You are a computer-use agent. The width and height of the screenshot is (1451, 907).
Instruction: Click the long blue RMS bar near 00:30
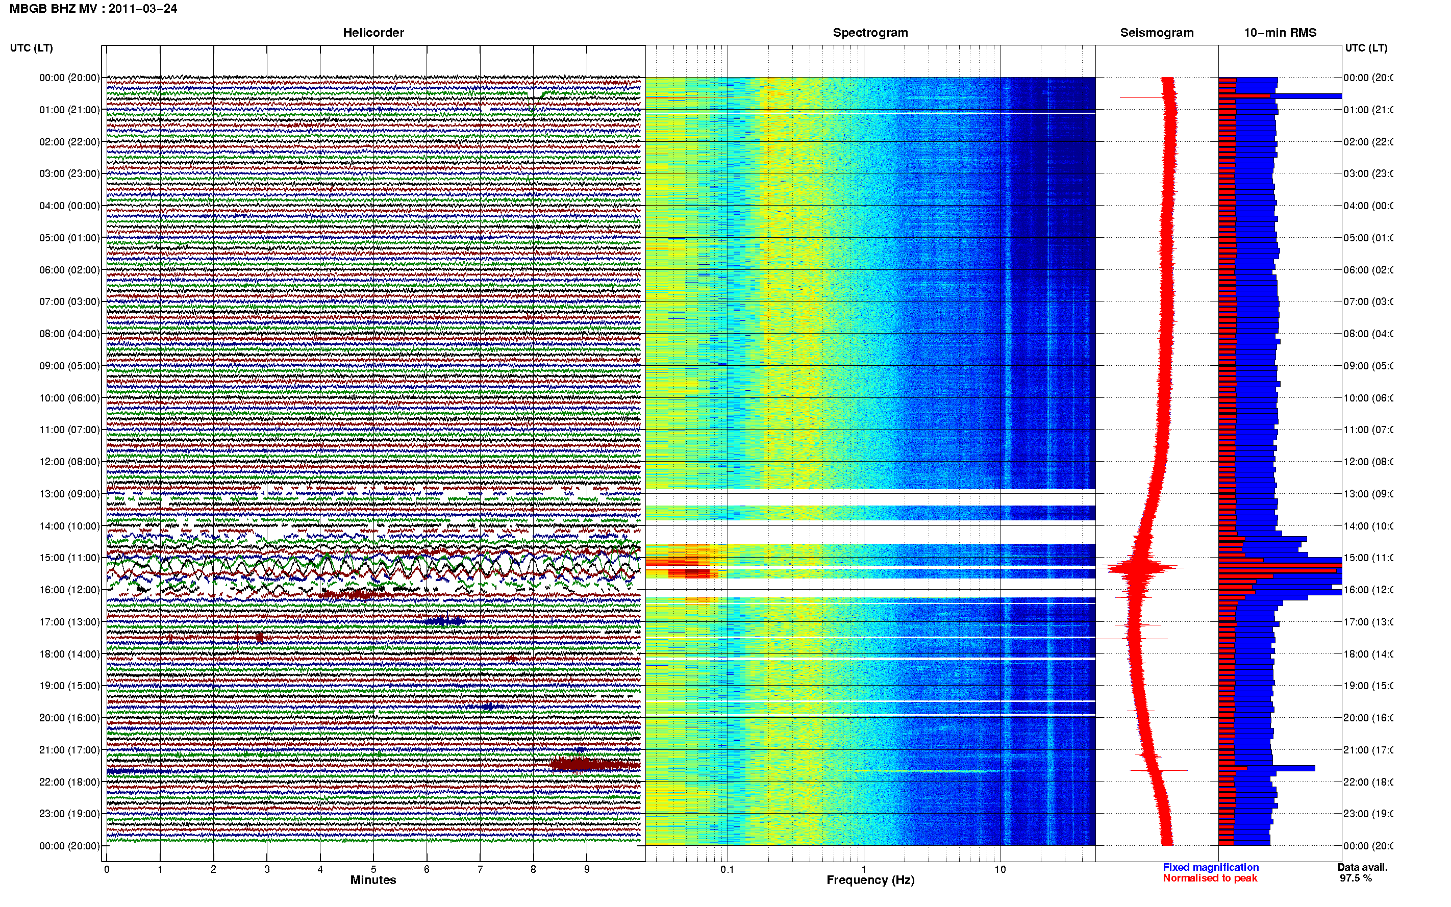[1308, 96]
